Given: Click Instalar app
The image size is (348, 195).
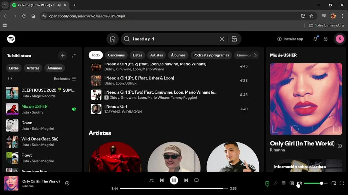Looking at the screenshot, I should pyautogui.click(x=290, y=39).
